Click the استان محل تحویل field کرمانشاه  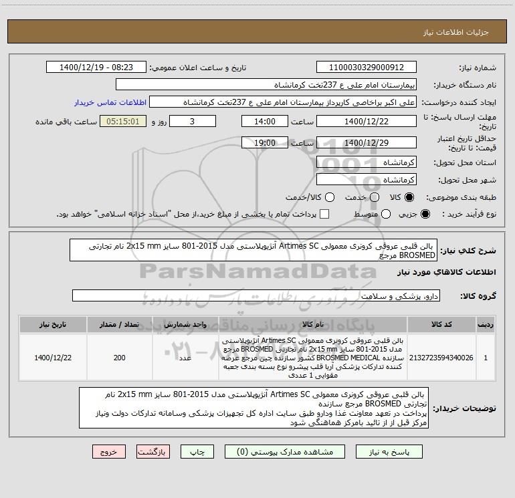(367, 162)
